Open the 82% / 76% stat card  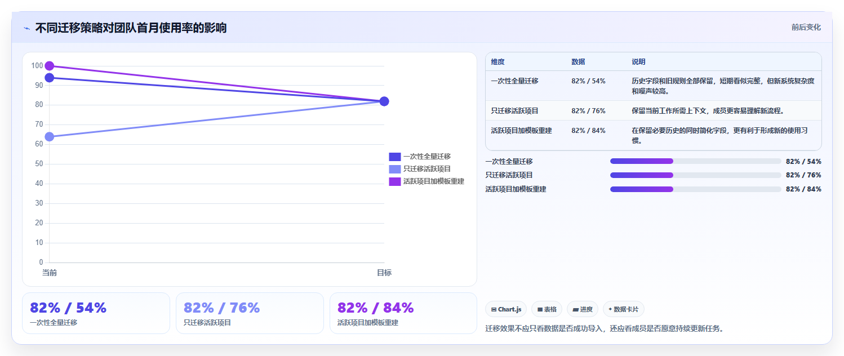pyautogui.click(x=250, y=313)
